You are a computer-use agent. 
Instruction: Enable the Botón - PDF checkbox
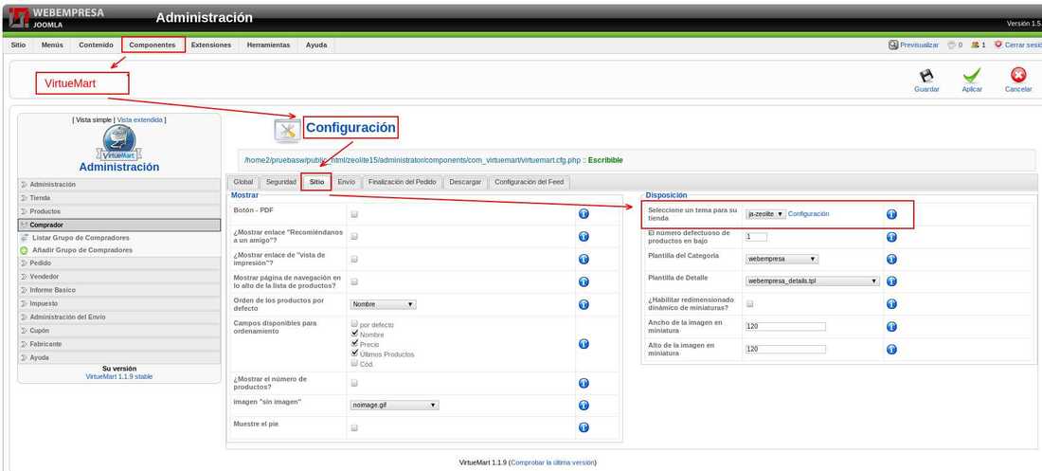[x=354, y=214]
